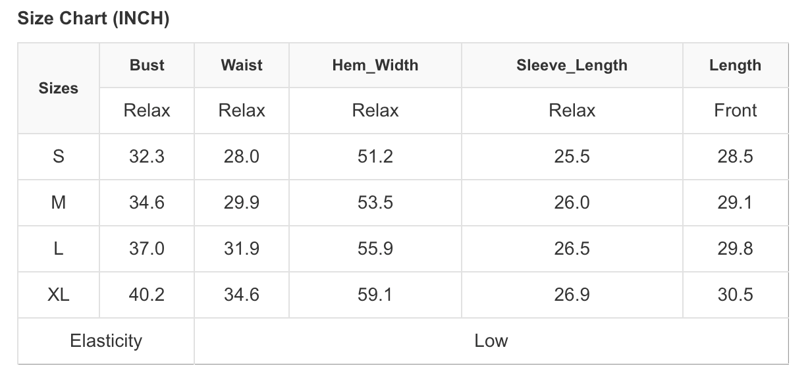Click sleeve length value 26.5

(x=572, y=249)
